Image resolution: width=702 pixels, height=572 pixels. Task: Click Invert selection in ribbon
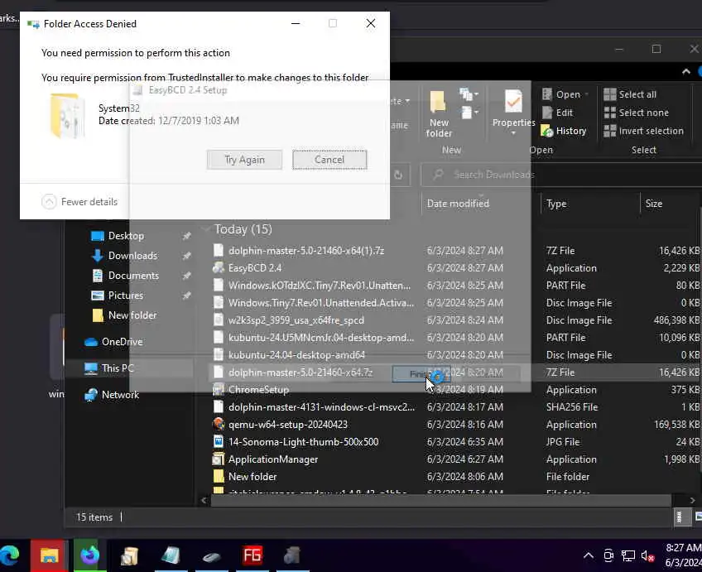coord(644,131)
